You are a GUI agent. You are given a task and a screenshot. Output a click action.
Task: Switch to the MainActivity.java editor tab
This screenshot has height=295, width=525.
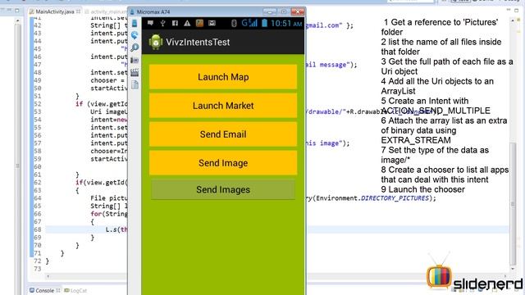point(54,11)
